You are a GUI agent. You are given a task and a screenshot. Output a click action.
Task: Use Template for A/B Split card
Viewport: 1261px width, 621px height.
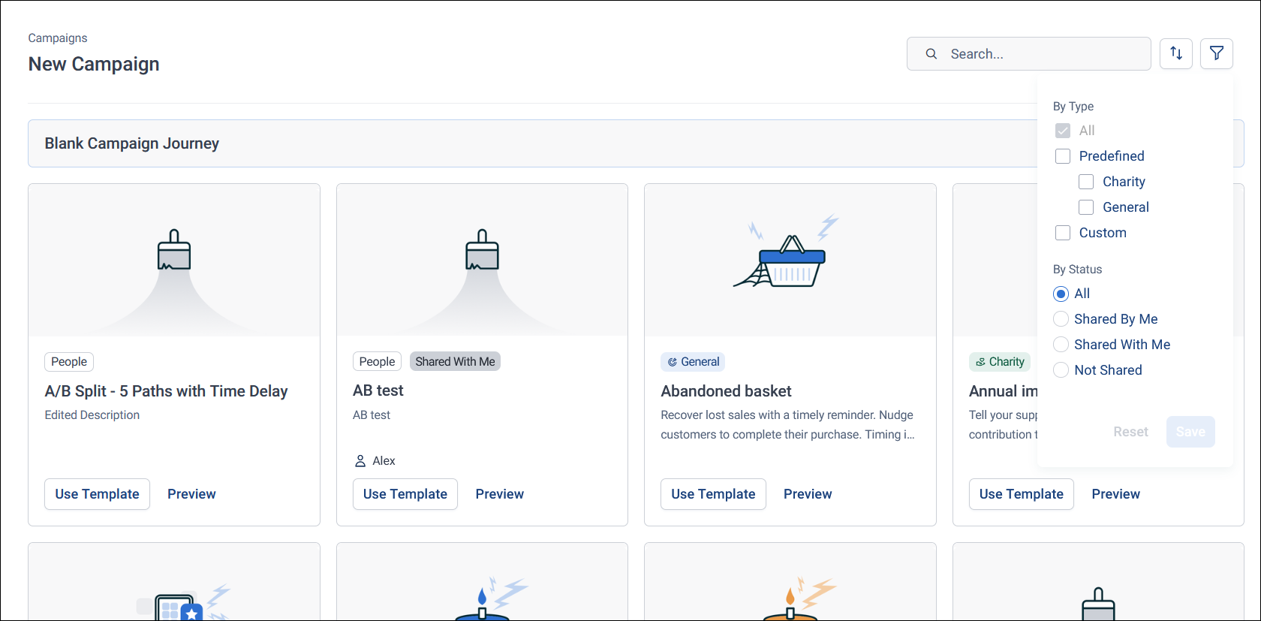97,494
